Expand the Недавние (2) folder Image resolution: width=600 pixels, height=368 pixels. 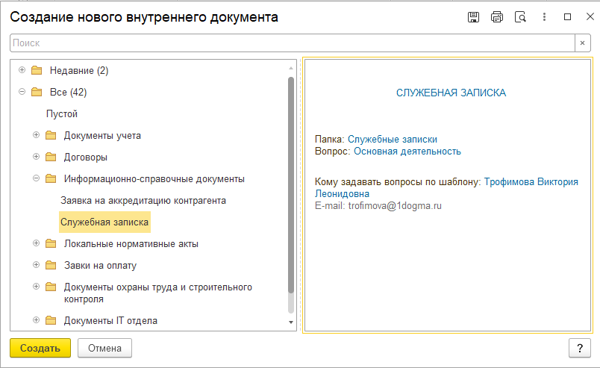point(22,71)
